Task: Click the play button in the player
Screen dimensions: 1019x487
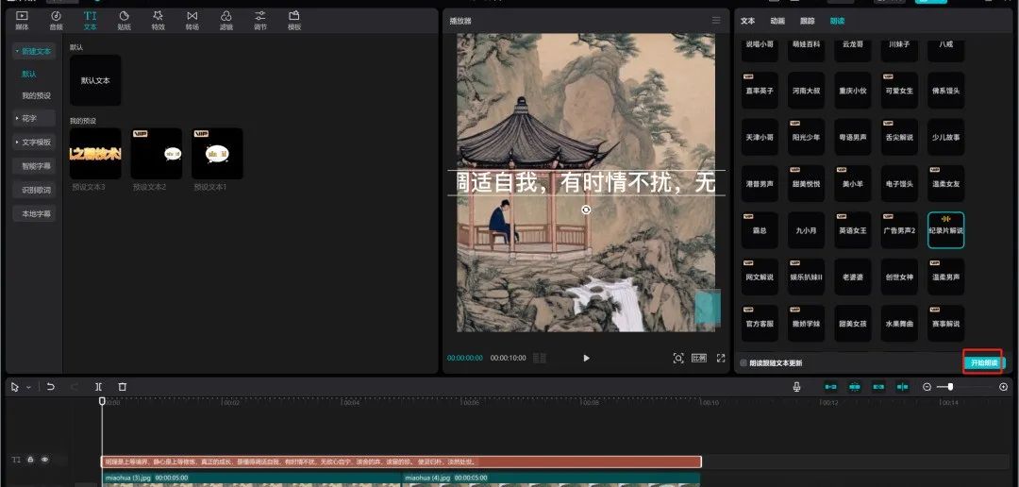Action: click(x=586, y=358)
